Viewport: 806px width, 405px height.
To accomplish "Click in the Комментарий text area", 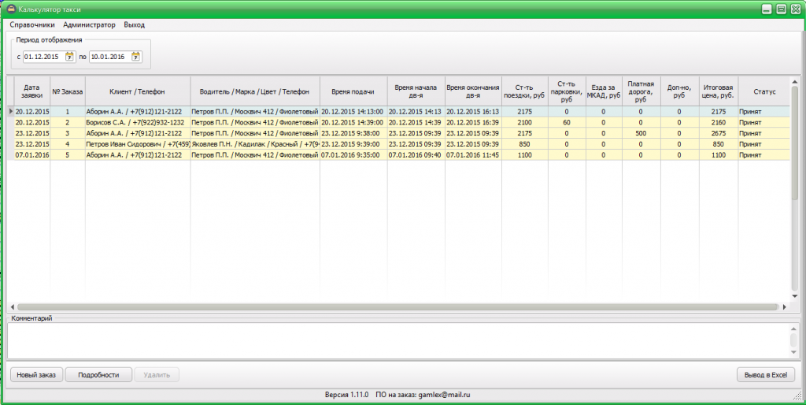I will pyautogui.click(x=394, y=340).
